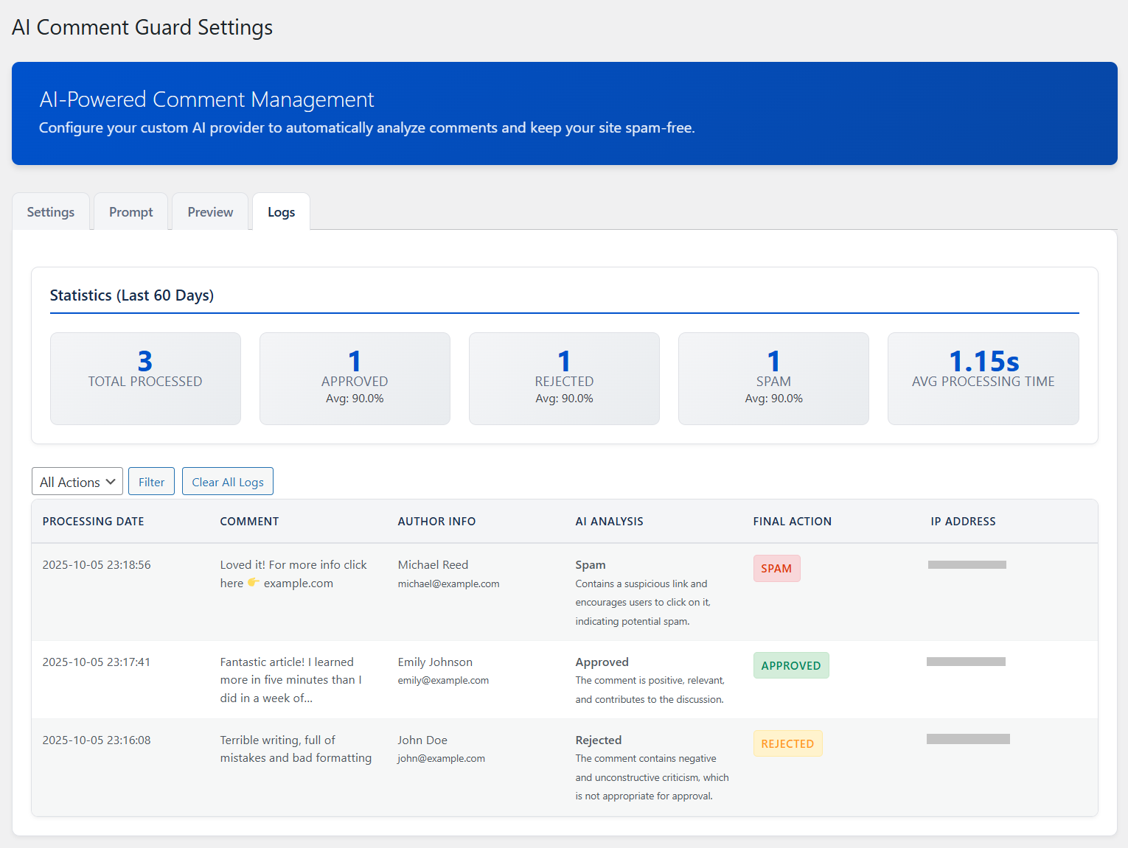Click the Spam count statistics card

(773, 379)
